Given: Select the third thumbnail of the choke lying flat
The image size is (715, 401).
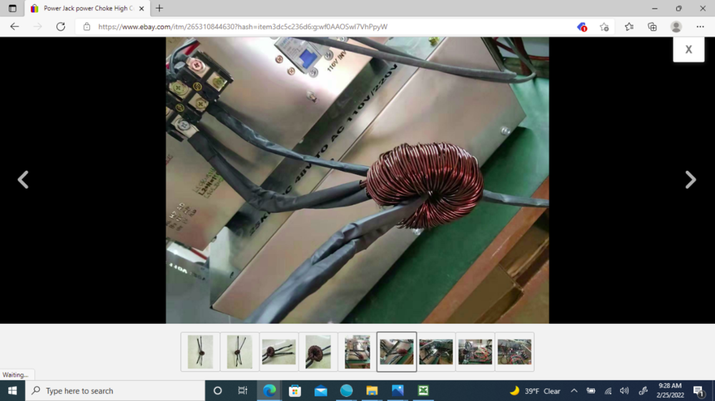Looking at the screenshot, I should [279, 352].
